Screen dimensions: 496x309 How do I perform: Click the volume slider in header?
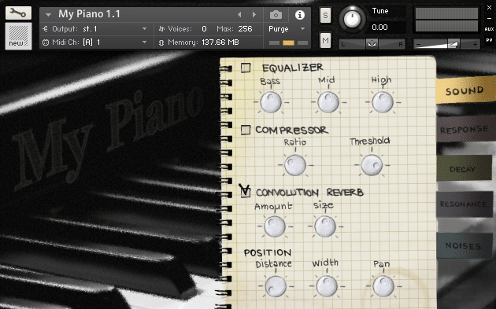446,44
